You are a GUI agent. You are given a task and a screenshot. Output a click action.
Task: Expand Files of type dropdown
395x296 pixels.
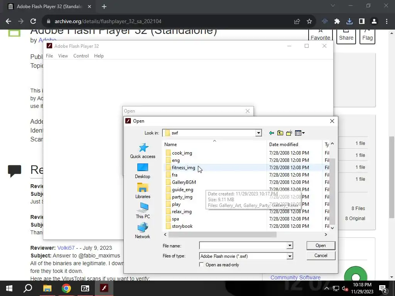[290, 256]
